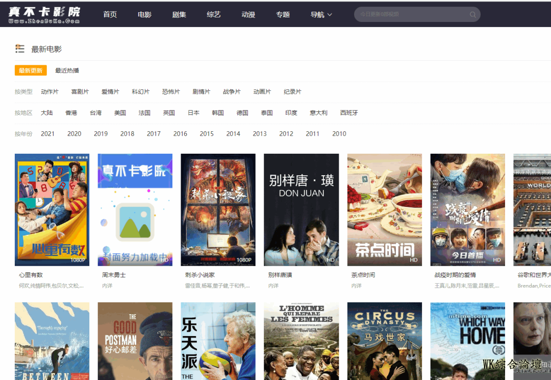Viewport: 551px width, 380px height.
Task: Choose the 2013 year filter
Action: click(260, 134)
